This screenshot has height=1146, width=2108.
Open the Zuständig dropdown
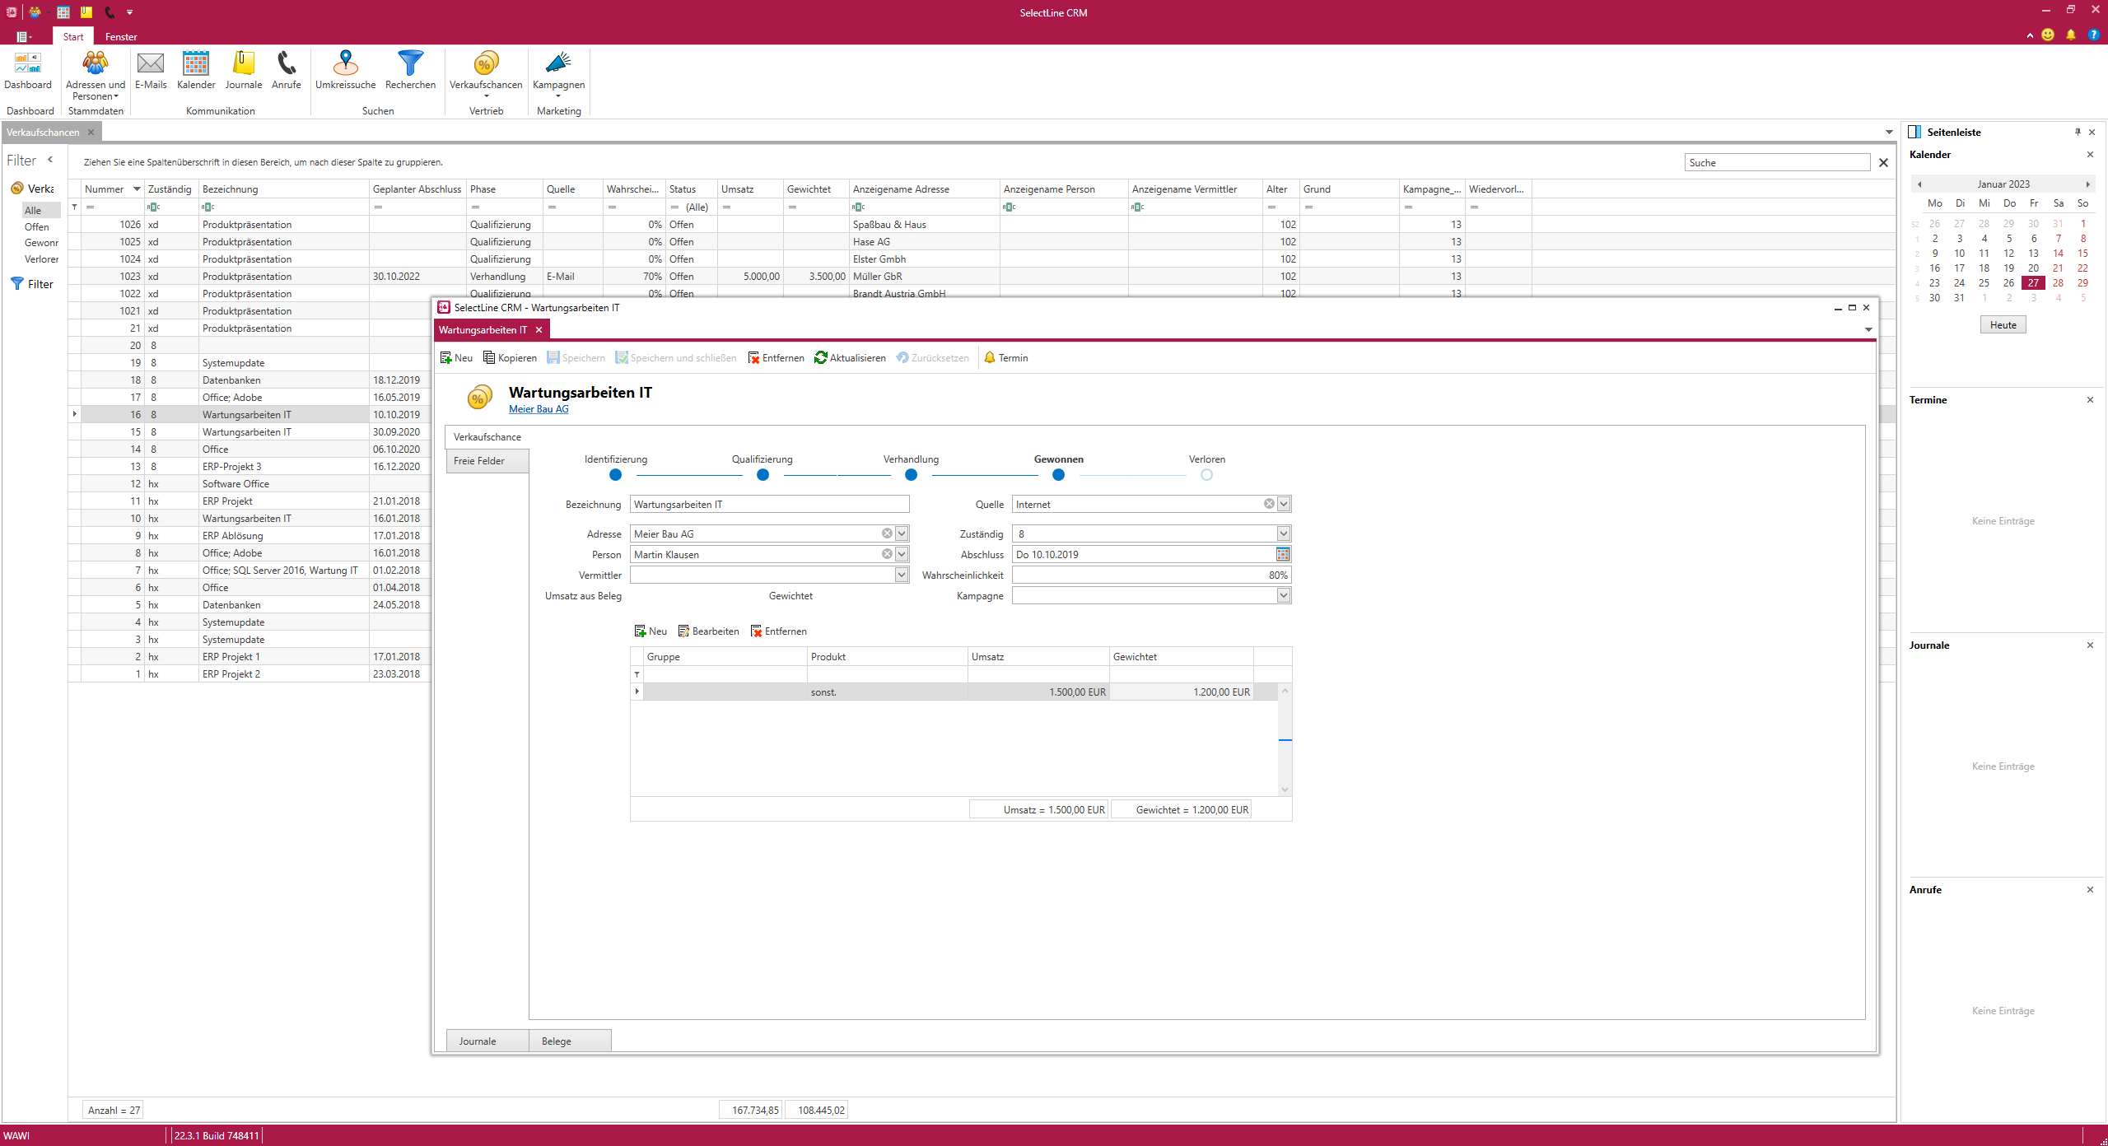(x=1284, y=533)
